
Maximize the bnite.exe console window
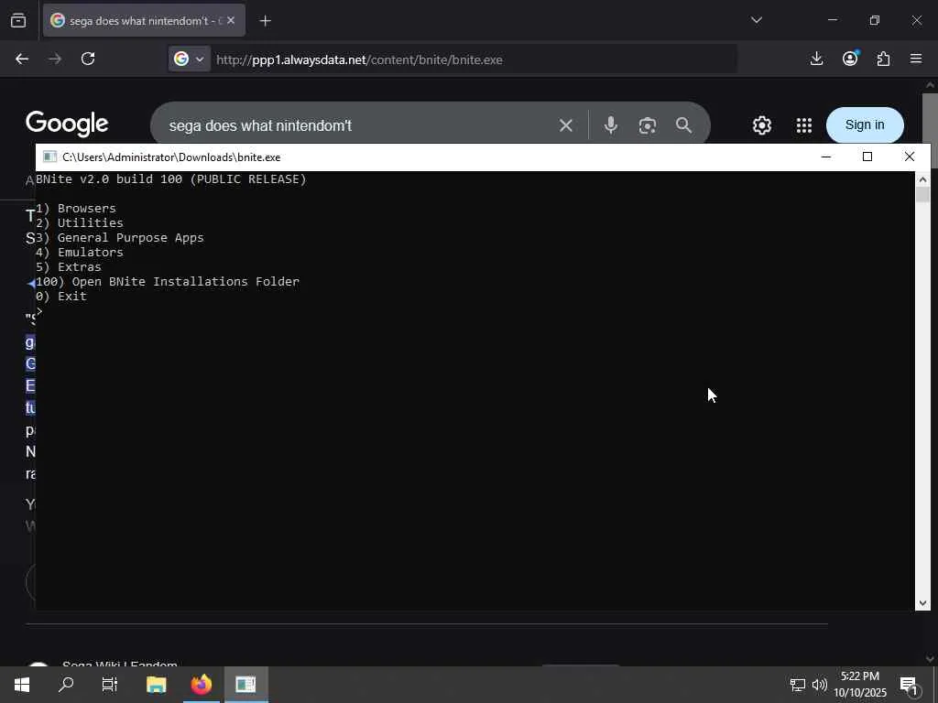[x=867, y=157]
